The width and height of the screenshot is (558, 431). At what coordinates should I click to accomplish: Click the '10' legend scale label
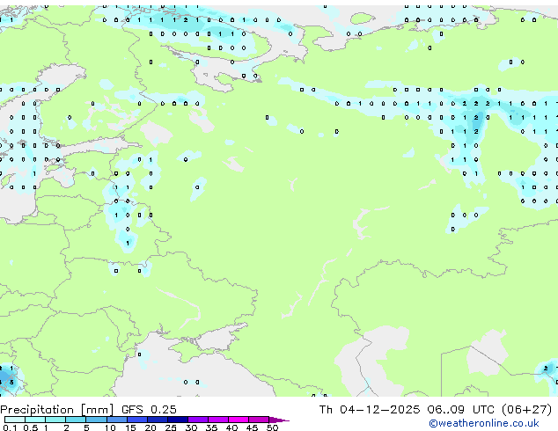coord(110,427)
